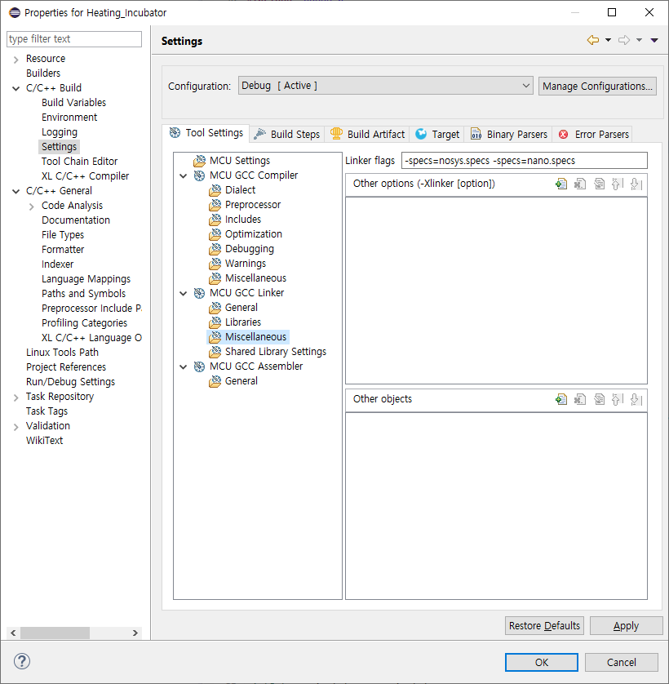Collapse the C/C++ General tree node
The height and width of the screenshot is (684, 669).
point(16,191)
